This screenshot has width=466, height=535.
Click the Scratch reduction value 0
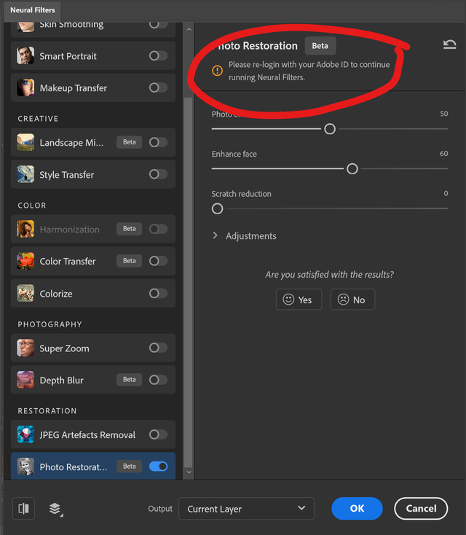coord(446,193)
